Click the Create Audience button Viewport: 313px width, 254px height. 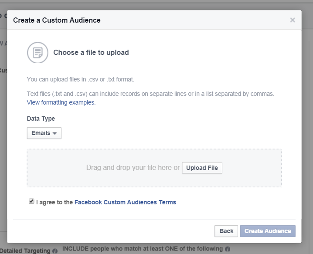tap(268, 231)
